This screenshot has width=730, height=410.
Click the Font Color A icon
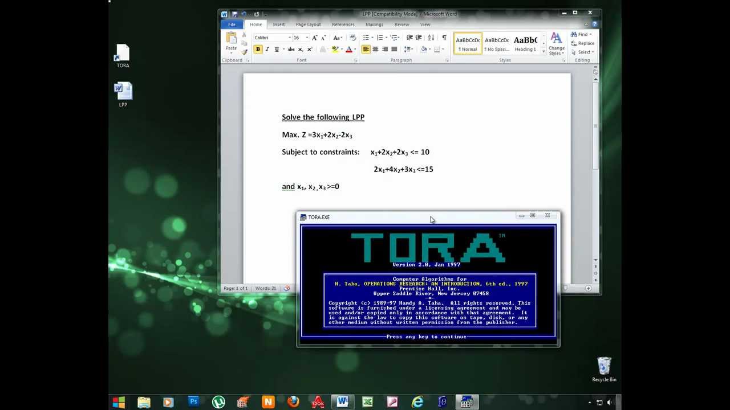click(348, 50)
